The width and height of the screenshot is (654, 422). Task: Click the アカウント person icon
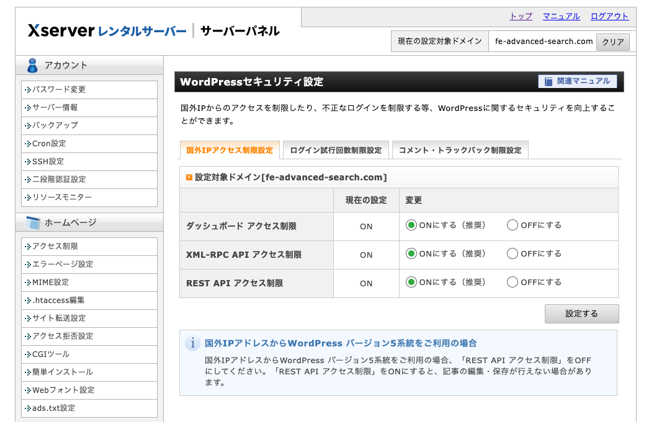[x=32, y=66]
